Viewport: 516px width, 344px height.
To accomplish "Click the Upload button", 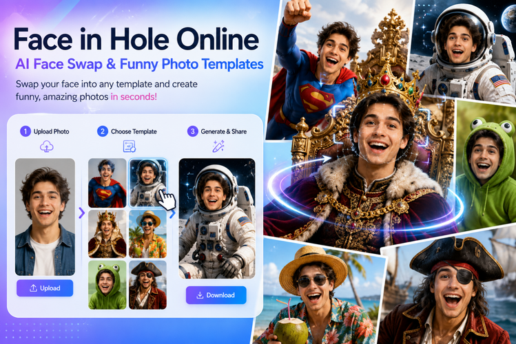I will point(45,288).
